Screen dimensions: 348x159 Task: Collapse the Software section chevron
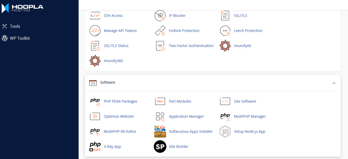click(x=334, y=83)
